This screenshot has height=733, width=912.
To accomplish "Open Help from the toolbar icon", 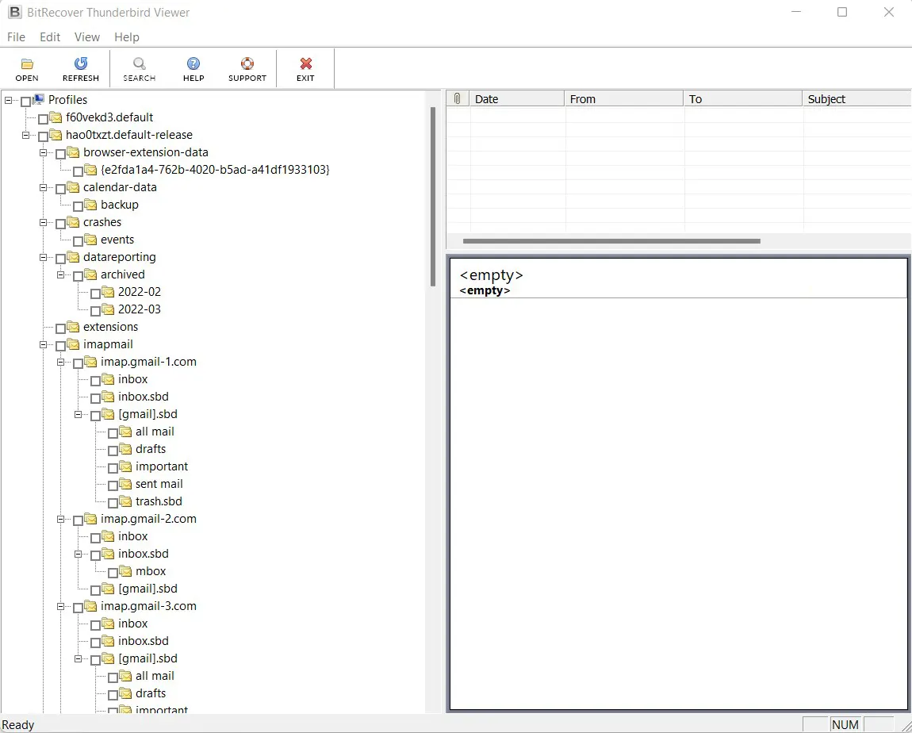I will tap(194, 64).
